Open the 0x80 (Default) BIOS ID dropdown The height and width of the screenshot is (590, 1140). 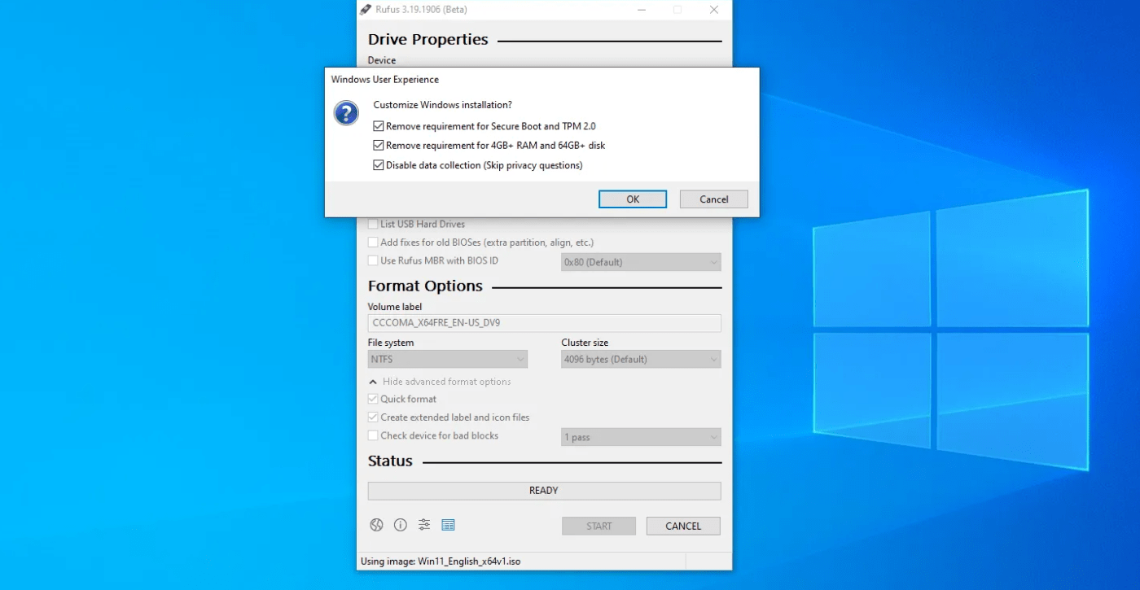[641, 262]
